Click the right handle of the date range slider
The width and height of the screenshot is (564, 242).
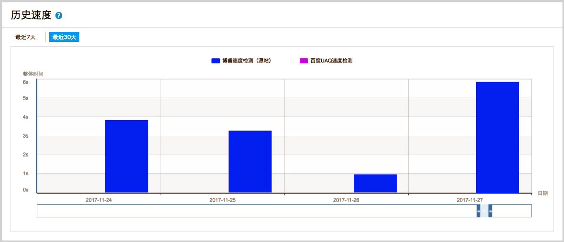[x=490, y=211]
